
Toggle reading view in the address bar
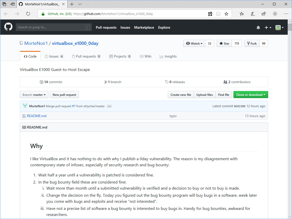click(x=218, y=14)
